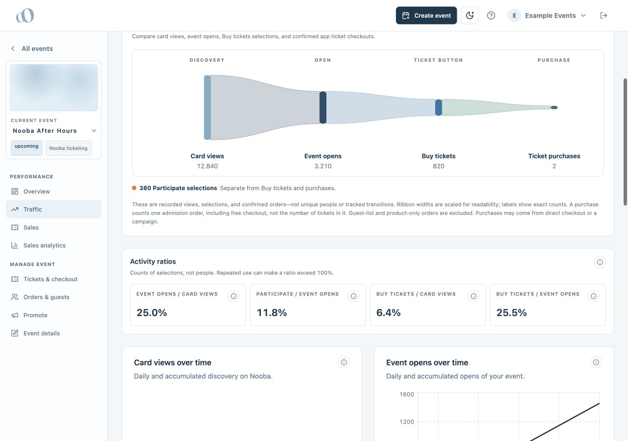Click info icon for Event opens / Card views
Screen dimensions: 628x441
click(234, 296)
